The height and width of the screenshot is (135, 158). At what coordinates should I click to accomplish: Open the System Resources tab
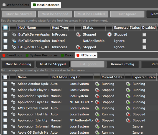pos(42,55)
